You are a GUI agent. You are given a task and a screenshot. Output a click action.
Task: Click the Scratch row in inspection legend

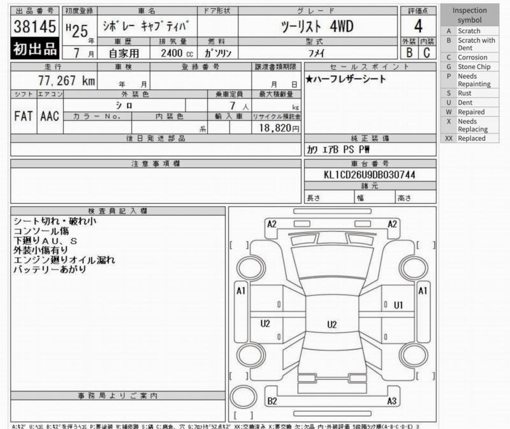coord(472,31)
